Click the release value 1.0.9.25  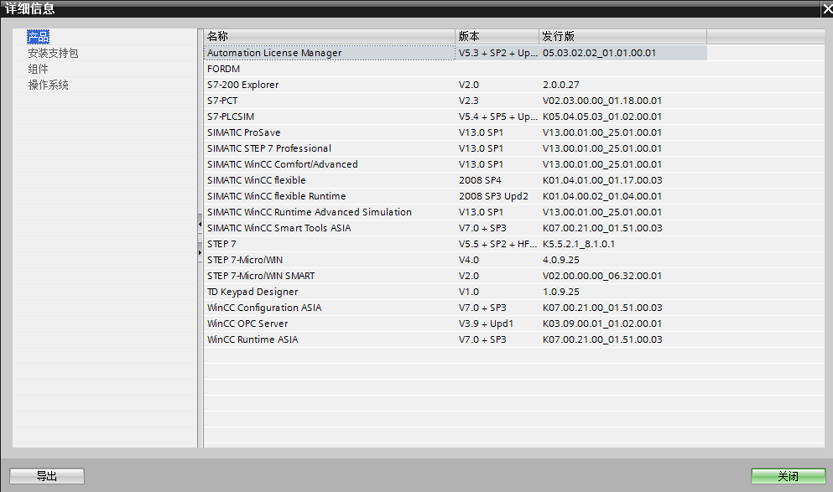click(561, 292)
